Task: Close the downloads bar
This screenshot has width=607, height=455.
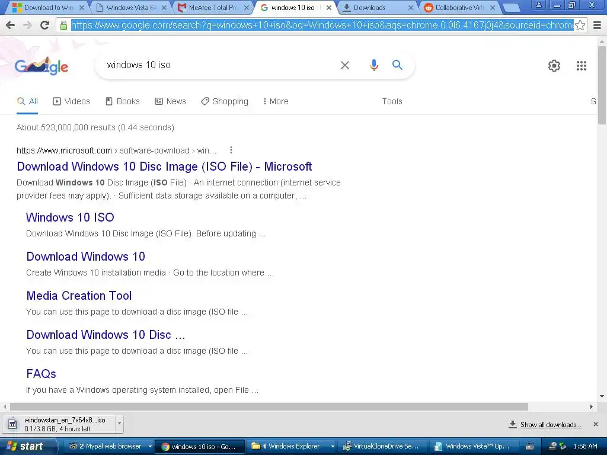Action: pos(596,424)
